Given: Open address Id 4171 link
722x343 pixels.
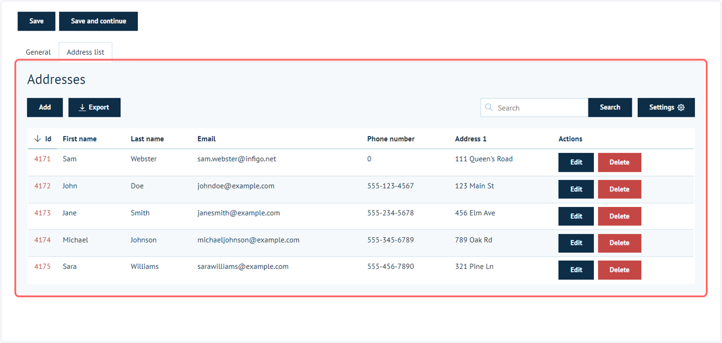Looking at the screenshot, I should pos(42,159).
